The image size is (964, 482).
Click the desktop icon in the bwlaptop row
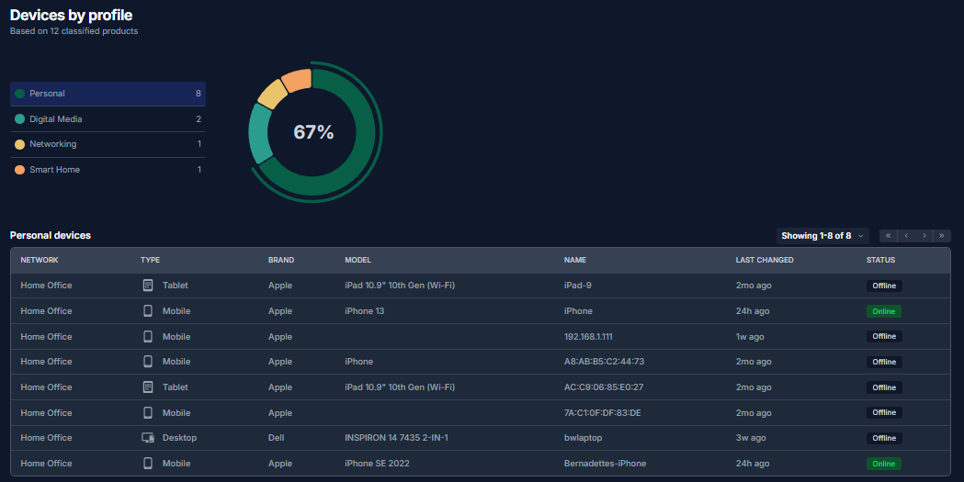coord(148,438)
